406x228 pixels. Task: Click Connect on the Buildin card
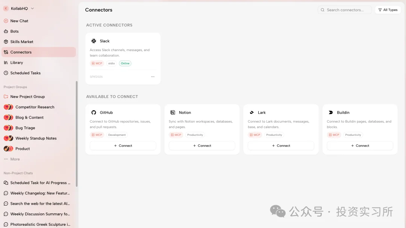tap(360, 145)
